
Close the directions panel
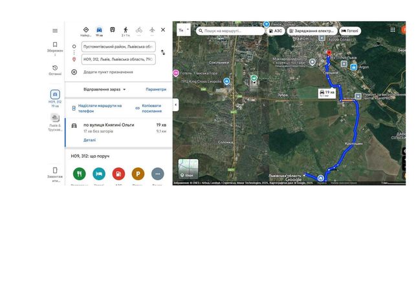coord(163,30)
